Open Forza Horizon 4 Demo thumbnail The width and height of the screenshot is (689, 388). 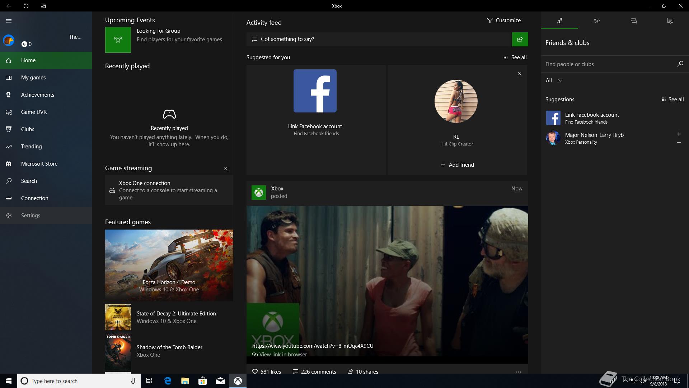click(169, 265)
